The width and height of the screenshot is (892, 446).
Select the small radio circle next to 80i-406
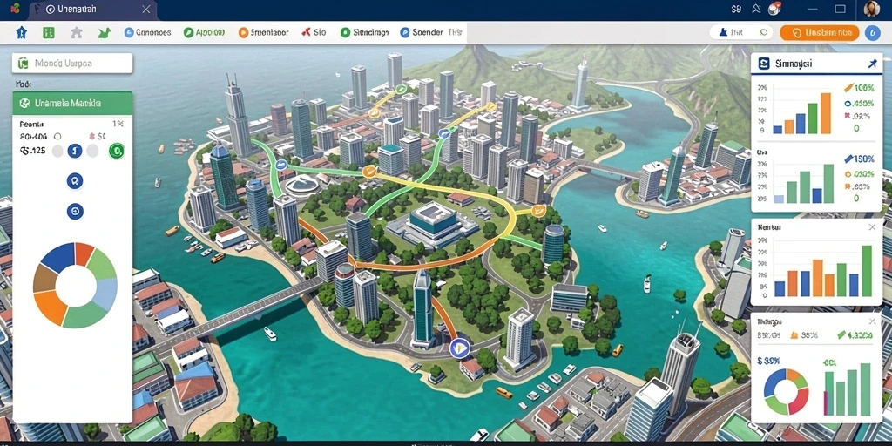coord(57,137)
